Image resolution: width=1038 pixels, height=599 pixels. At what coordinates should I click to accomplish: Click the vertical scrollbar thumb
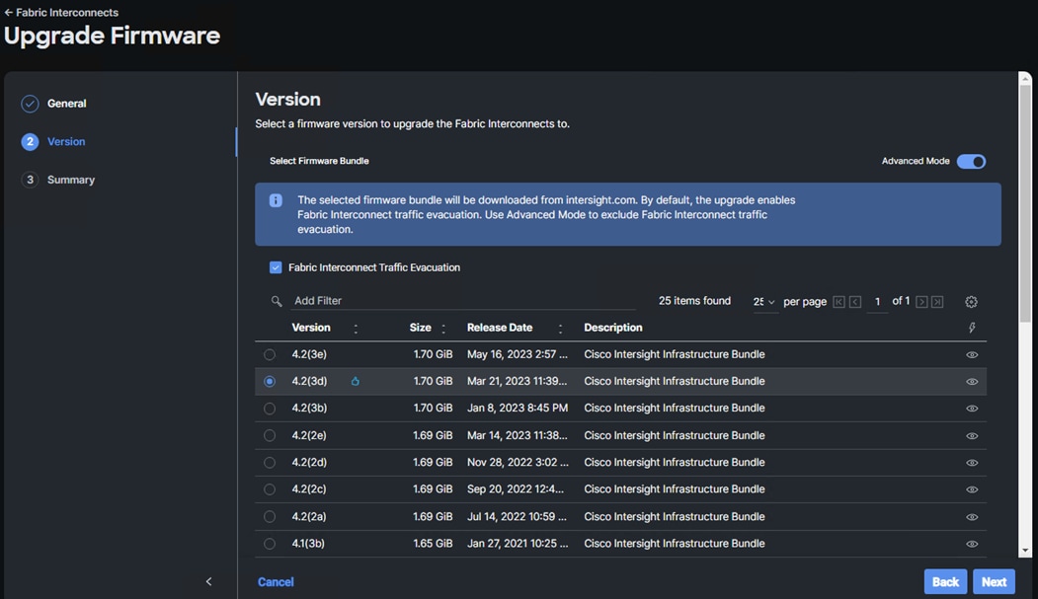(x=1025, y=201)
